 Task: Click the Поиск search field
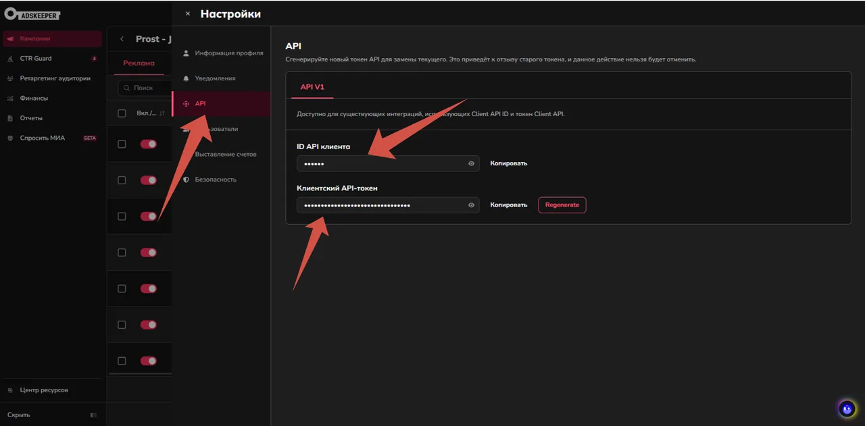tap(145, 88)
